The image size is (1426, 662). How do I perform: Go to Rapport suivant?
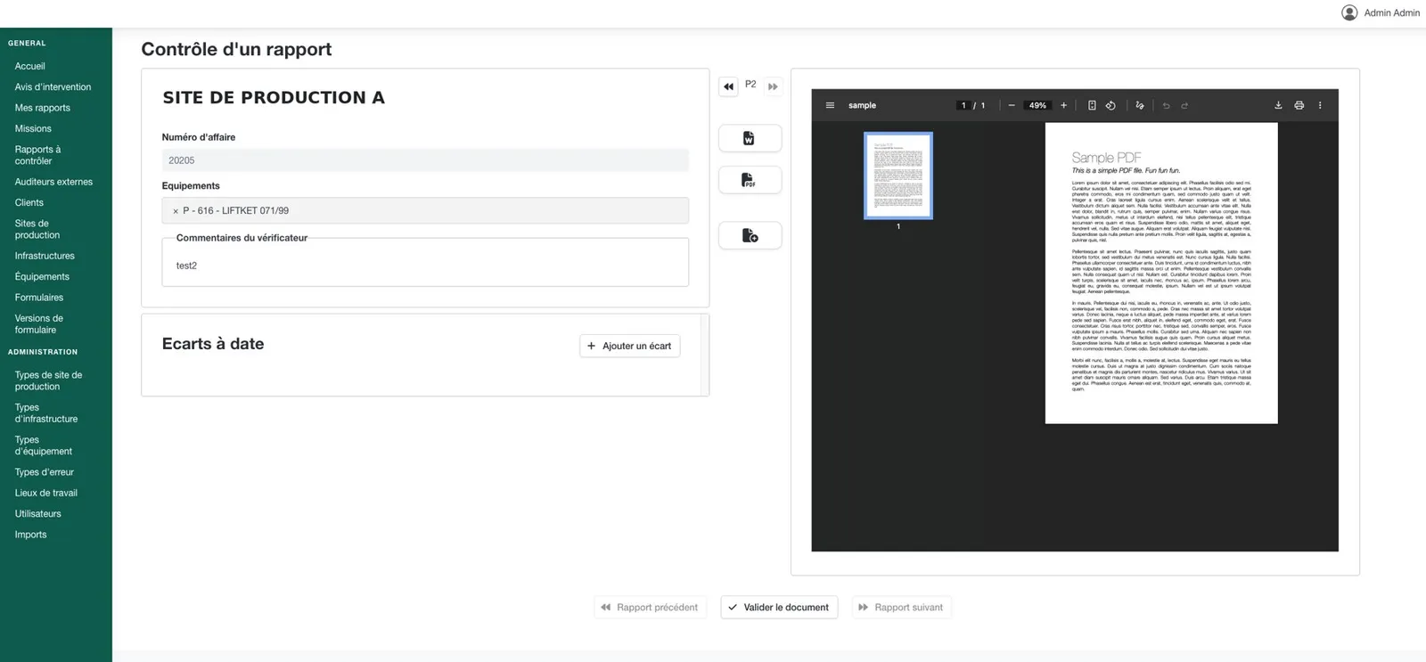coord(901,608)
